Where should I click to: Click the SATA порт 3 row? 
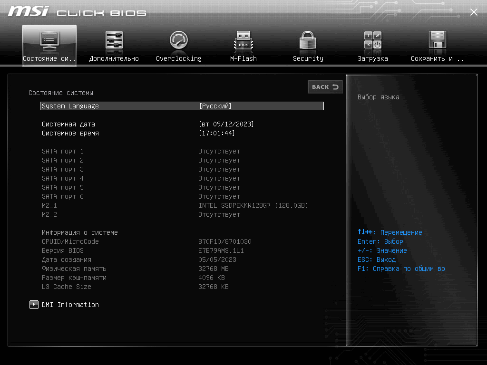141,169
